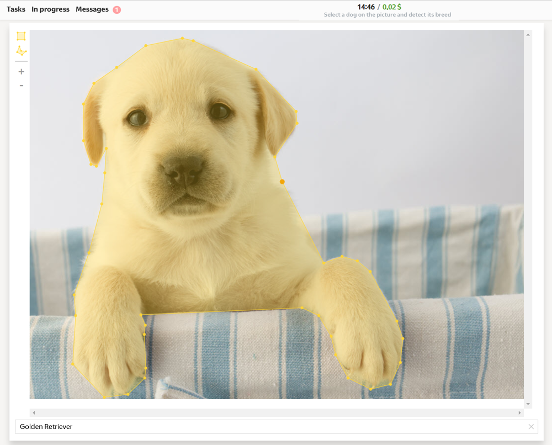Click the task timer 14:46
The height and width of the screenshot is (445, 552).
coord(366,7)
